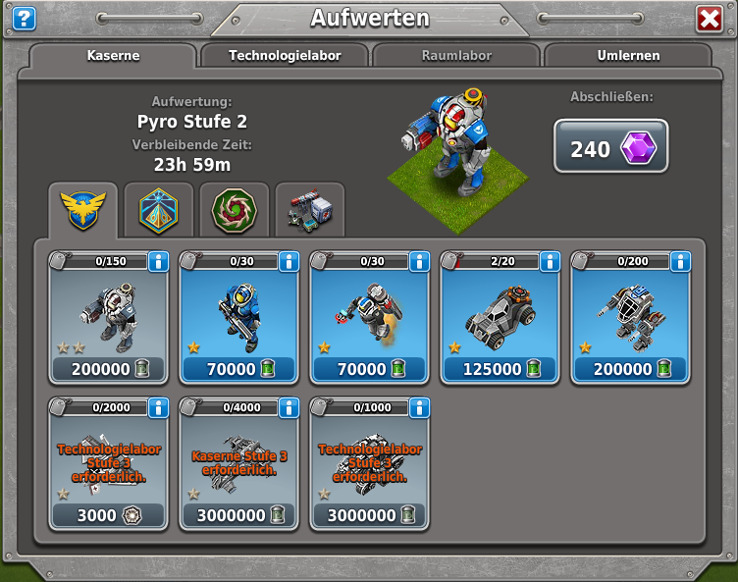This screenshot has height=582, width=738.
Task: Select the locked unit costing 3000 tokens
Action: click(108, 464)
